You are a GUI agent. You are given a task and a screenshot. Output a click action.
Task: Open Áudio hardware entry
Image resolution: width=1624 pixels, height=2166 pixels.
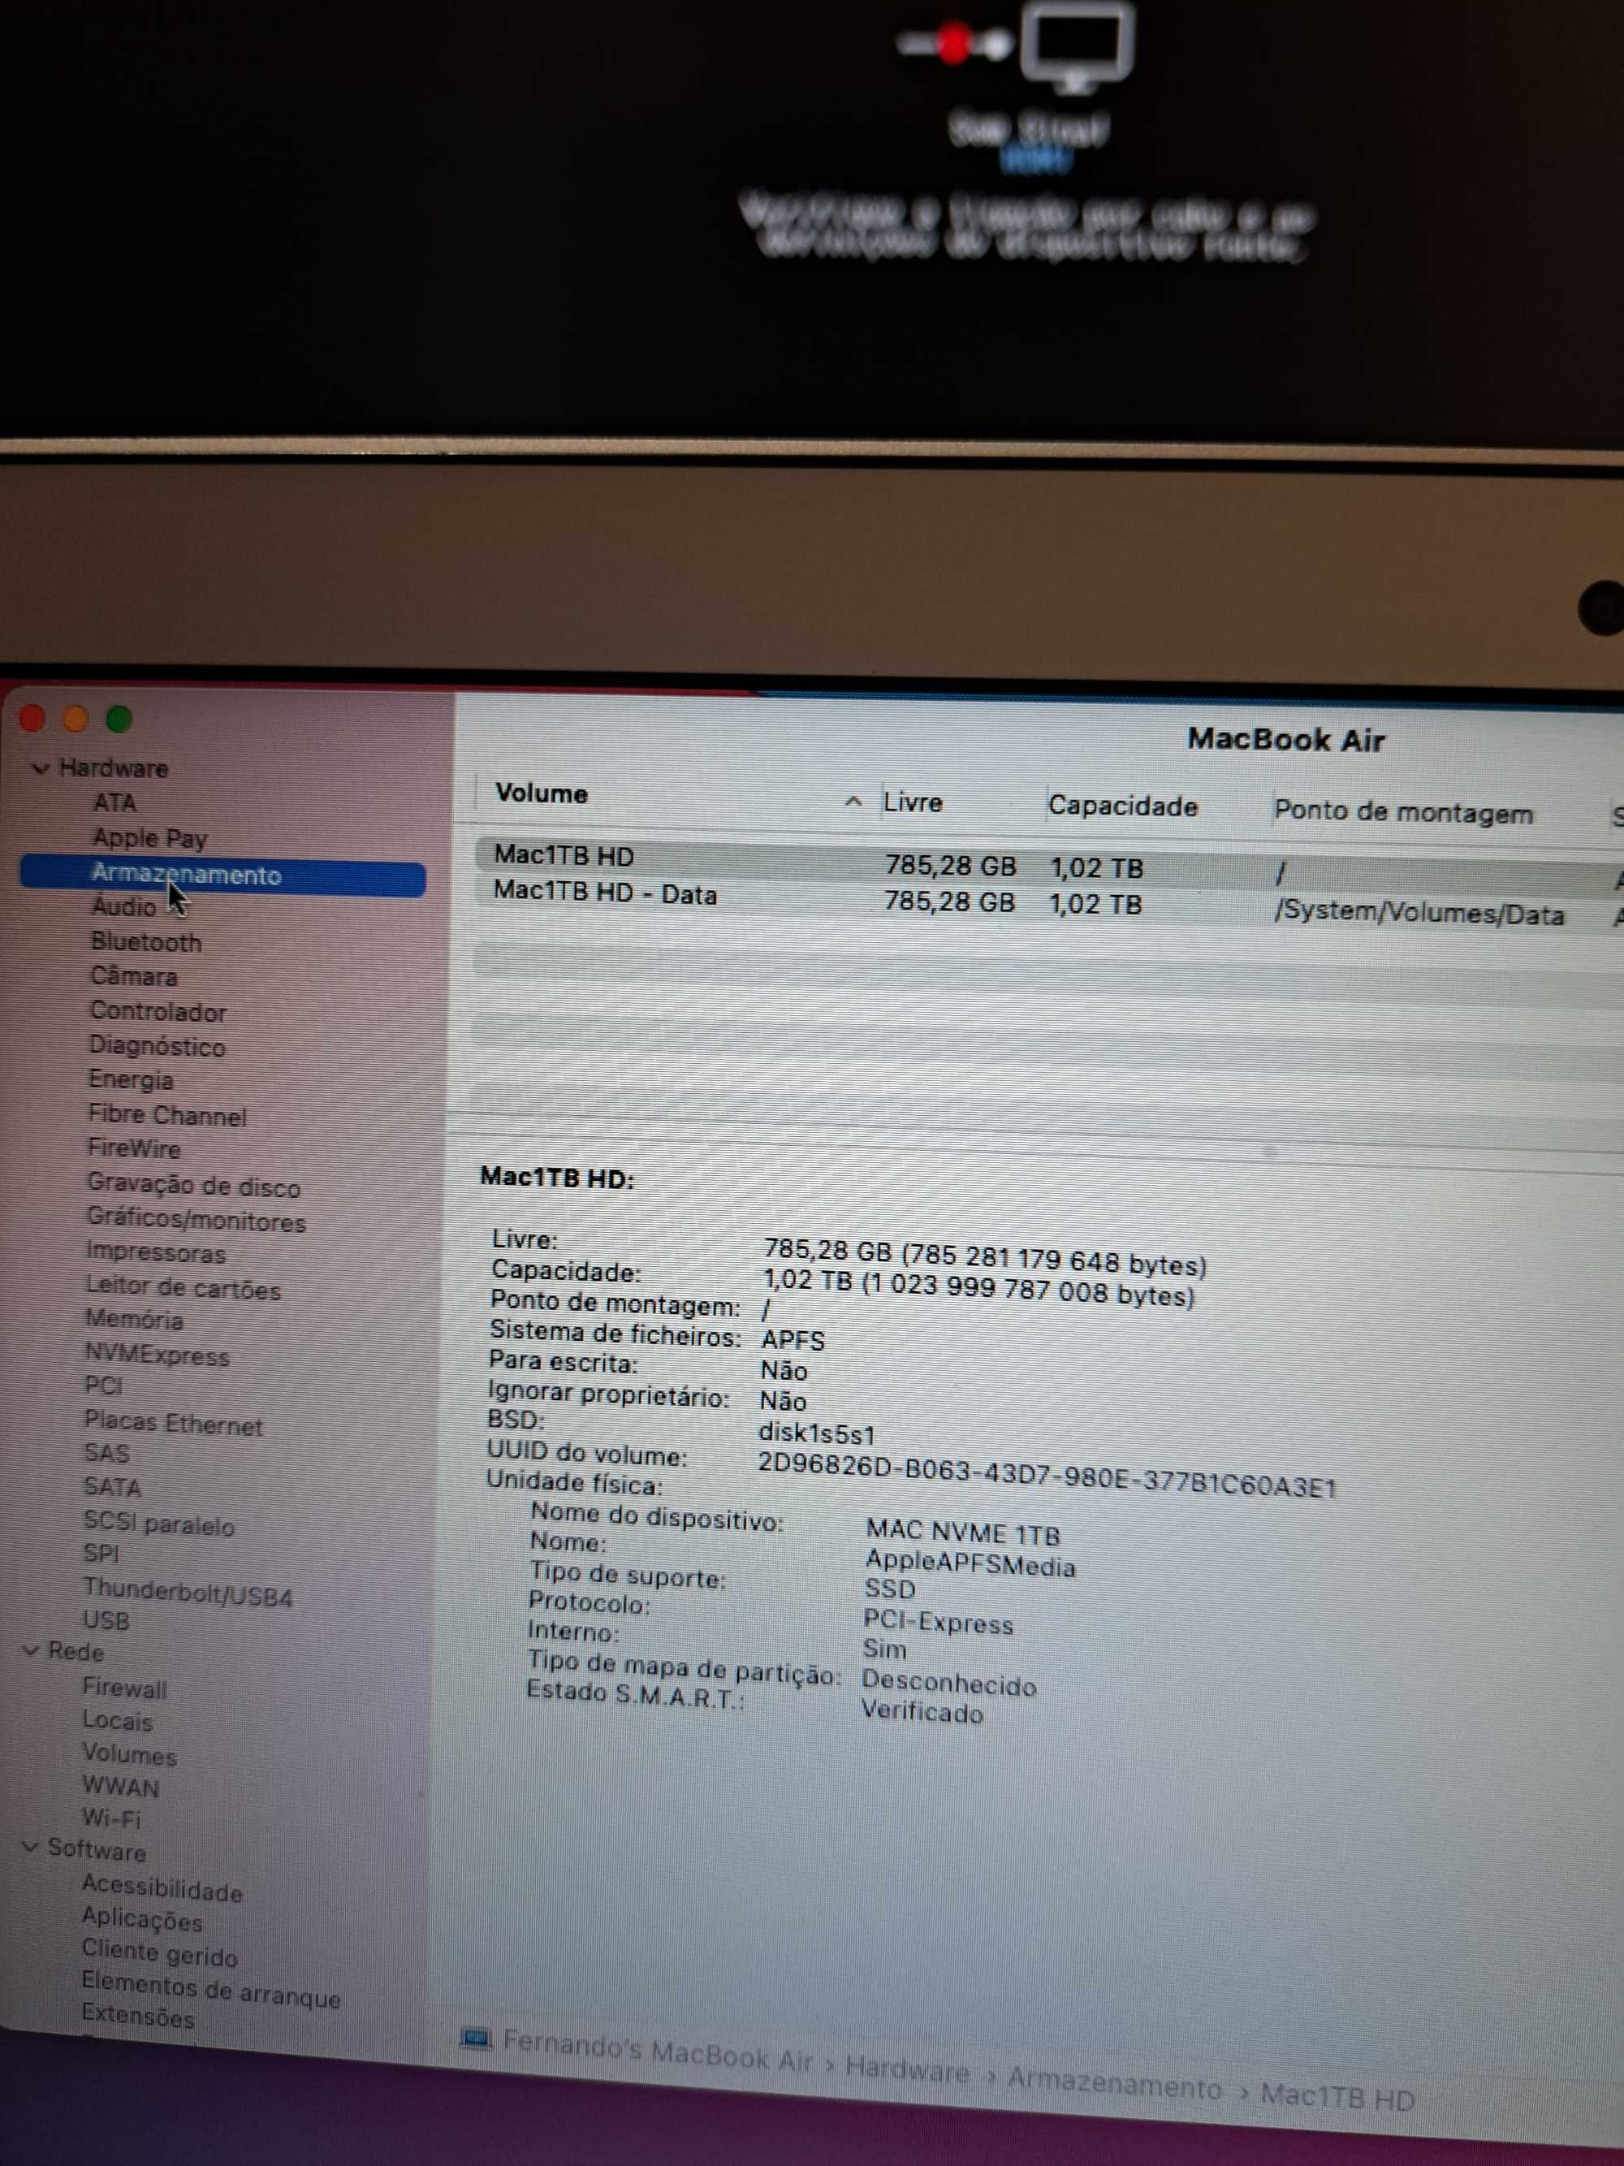coord(124,906)
